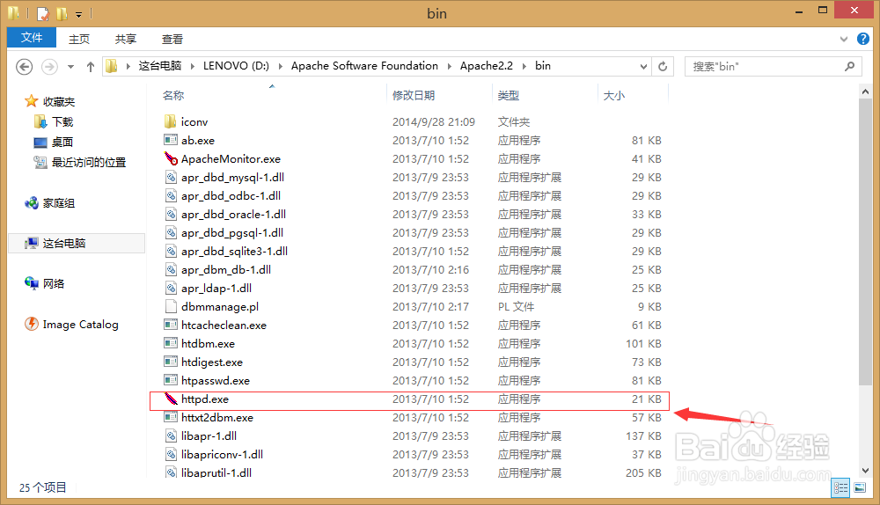Select apr_dbd_sqlite3-1.dll file icon

coord(171,252)
